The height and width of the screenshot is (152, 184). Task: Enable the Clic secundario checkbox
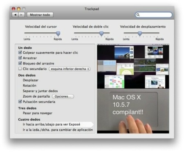pos(20,69)
